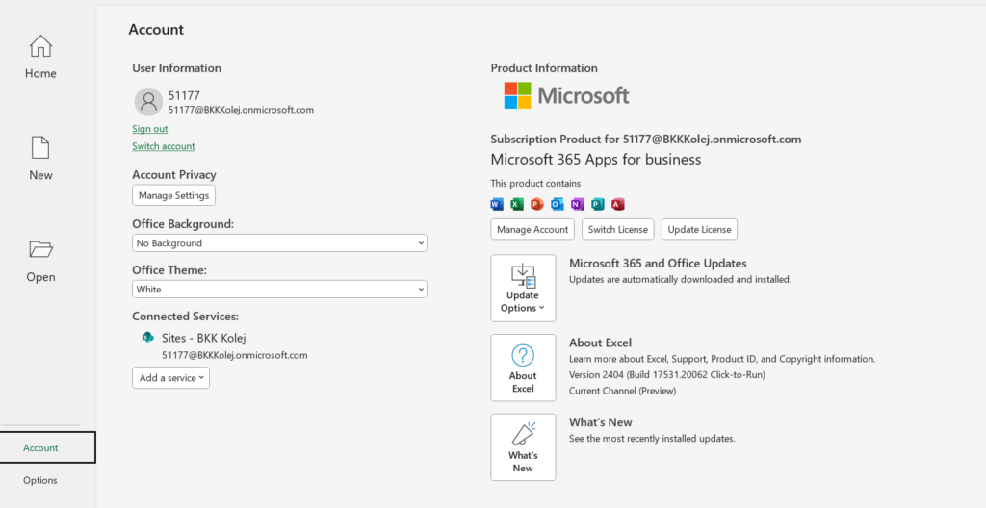Click the Open folder icon
The image size is (986, 508).
40,249
